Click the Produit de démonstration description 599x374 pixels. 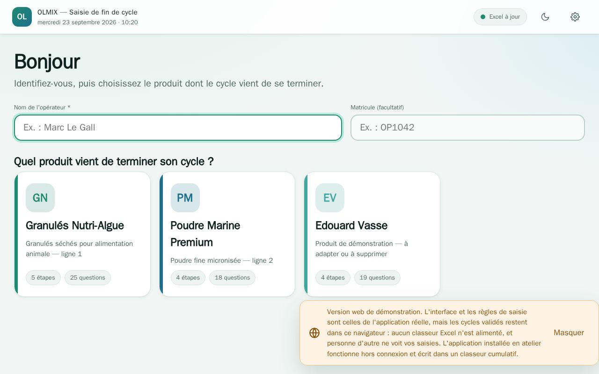(x=362, y=249)
